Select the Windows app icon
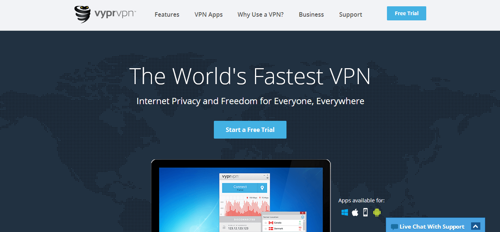Screen dimensions: 500x232 (345, 212)
